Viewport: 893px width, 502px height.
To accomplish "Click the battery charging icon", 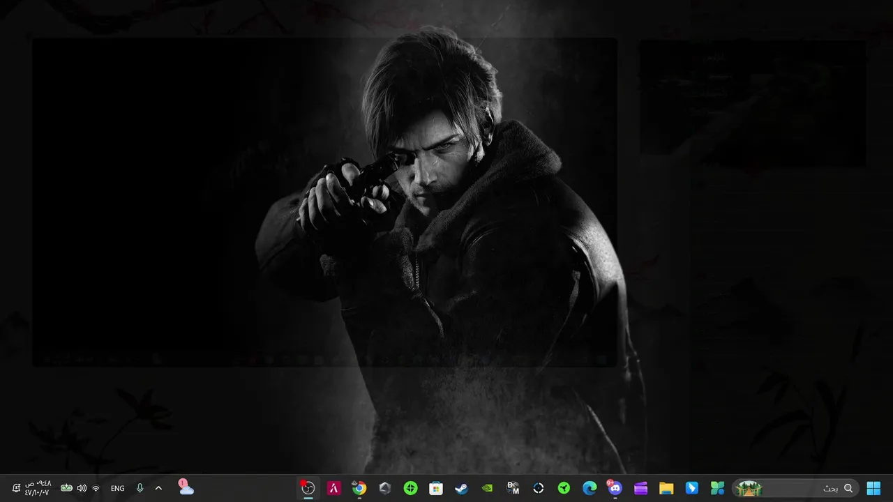I will coord(66,488).
